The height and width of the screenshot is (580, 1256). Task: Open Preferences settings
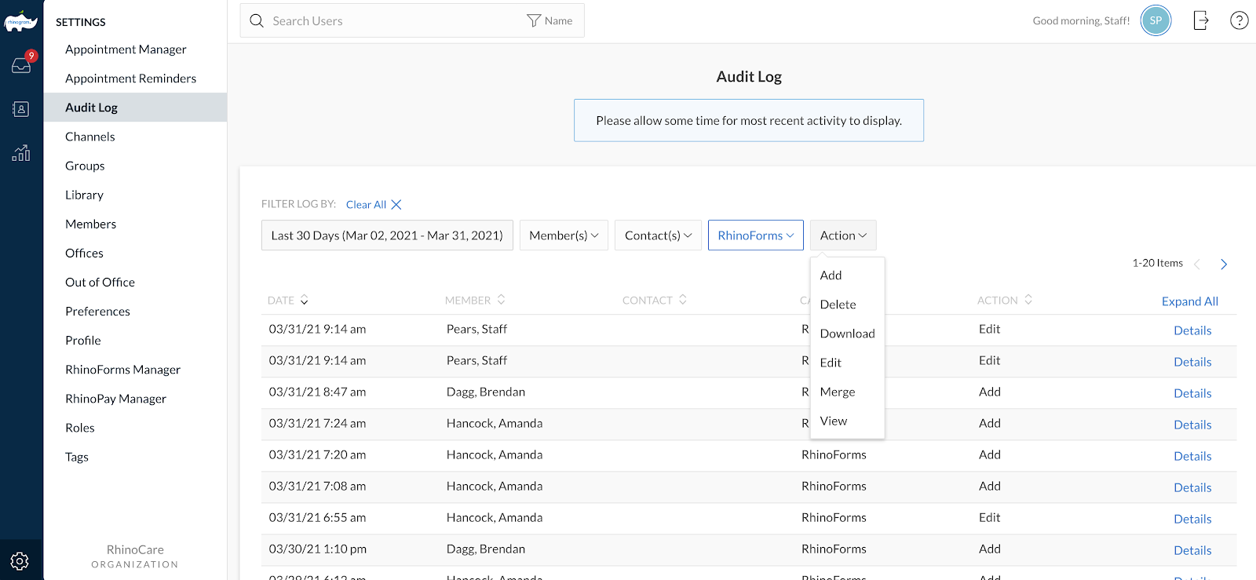(x=97, y=311)
